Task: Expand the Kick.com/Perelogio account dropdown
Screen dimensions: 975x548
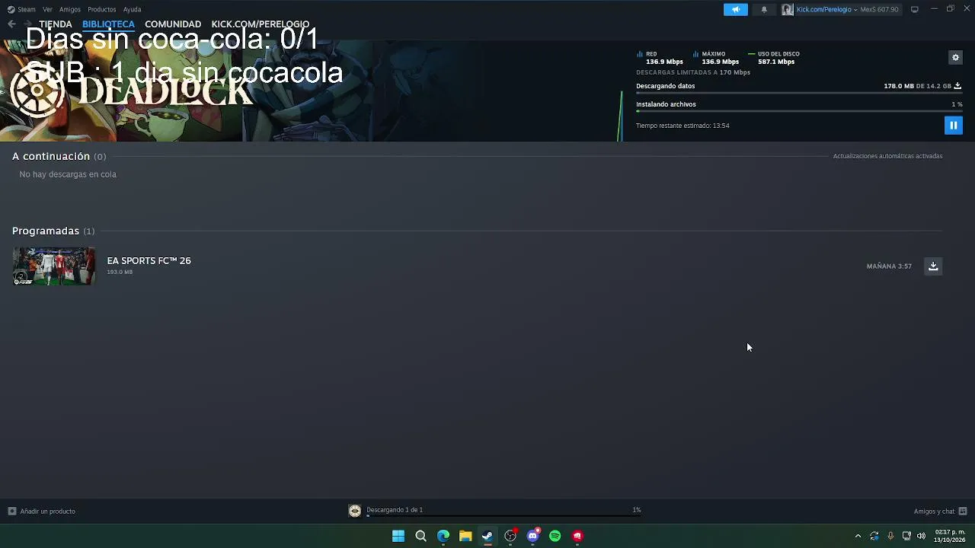Action: tap(826, 9)
